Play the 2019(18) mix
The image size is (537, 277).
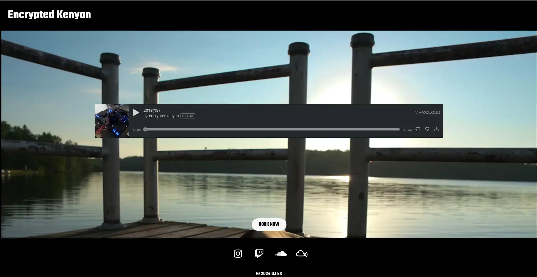pos(136,113)
